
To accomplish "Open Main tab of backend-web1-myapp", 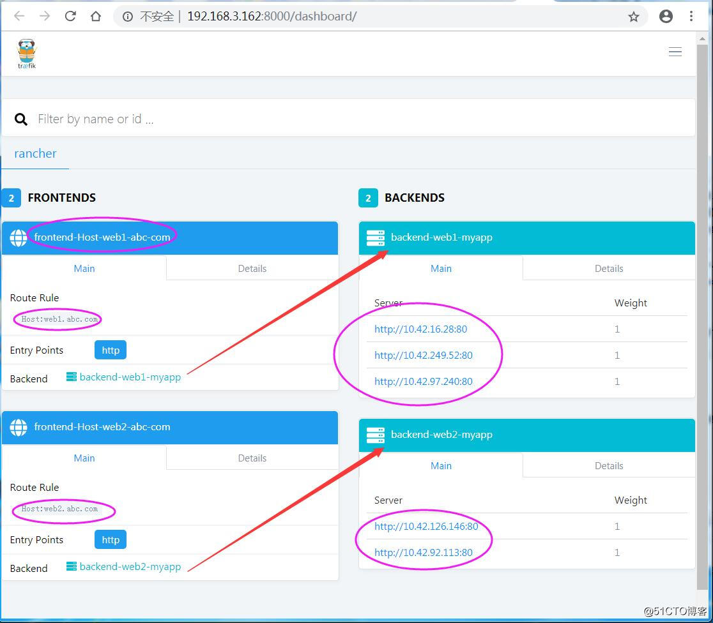I will (441, 269).
